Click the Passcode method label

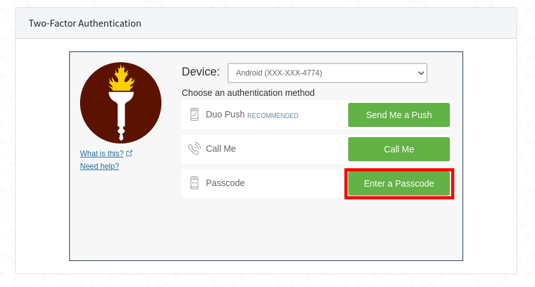pos(225,183)
